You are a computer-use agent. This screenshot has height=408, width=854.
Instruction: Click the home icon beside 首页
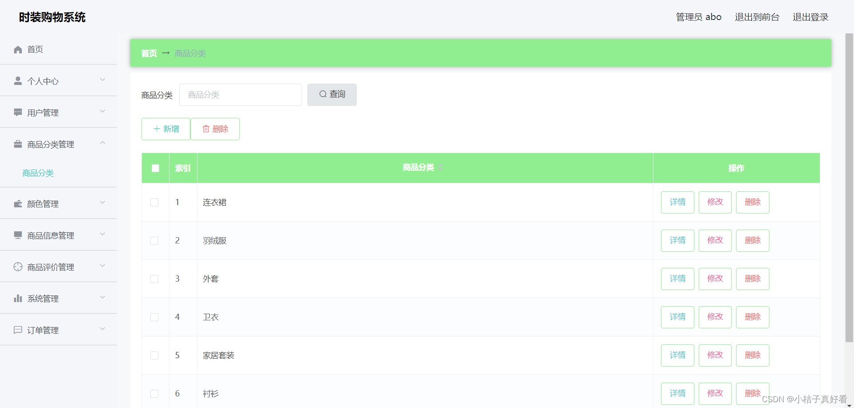click(18, 49)
